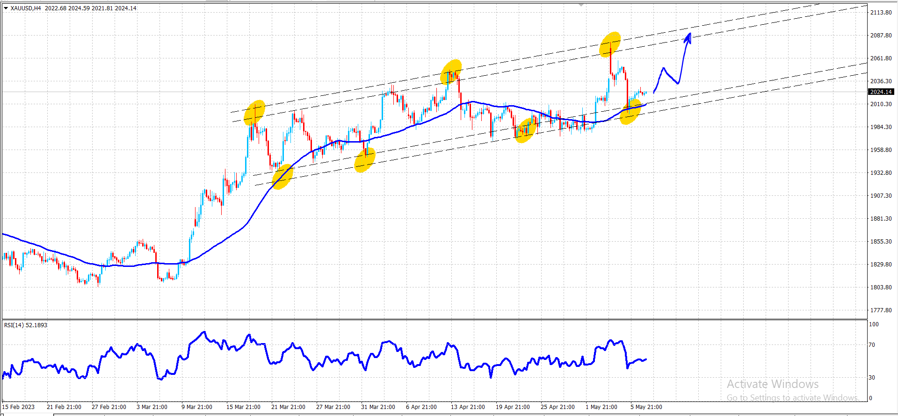
Task: Click the 1803.80 price scale value
Action: [881, 287]
